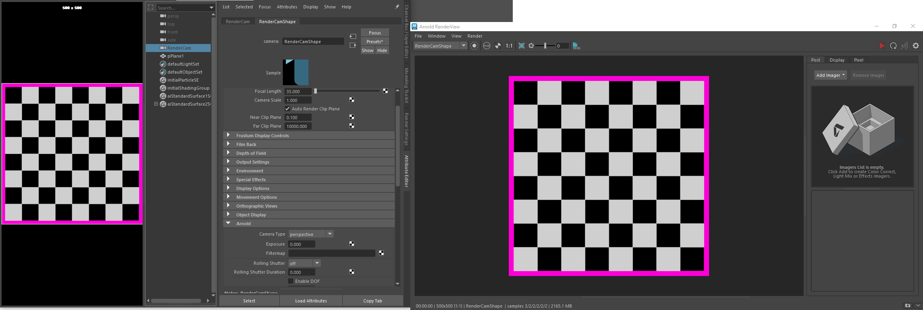
Task: Toggle the crop region icon
Action: (521, 46)
